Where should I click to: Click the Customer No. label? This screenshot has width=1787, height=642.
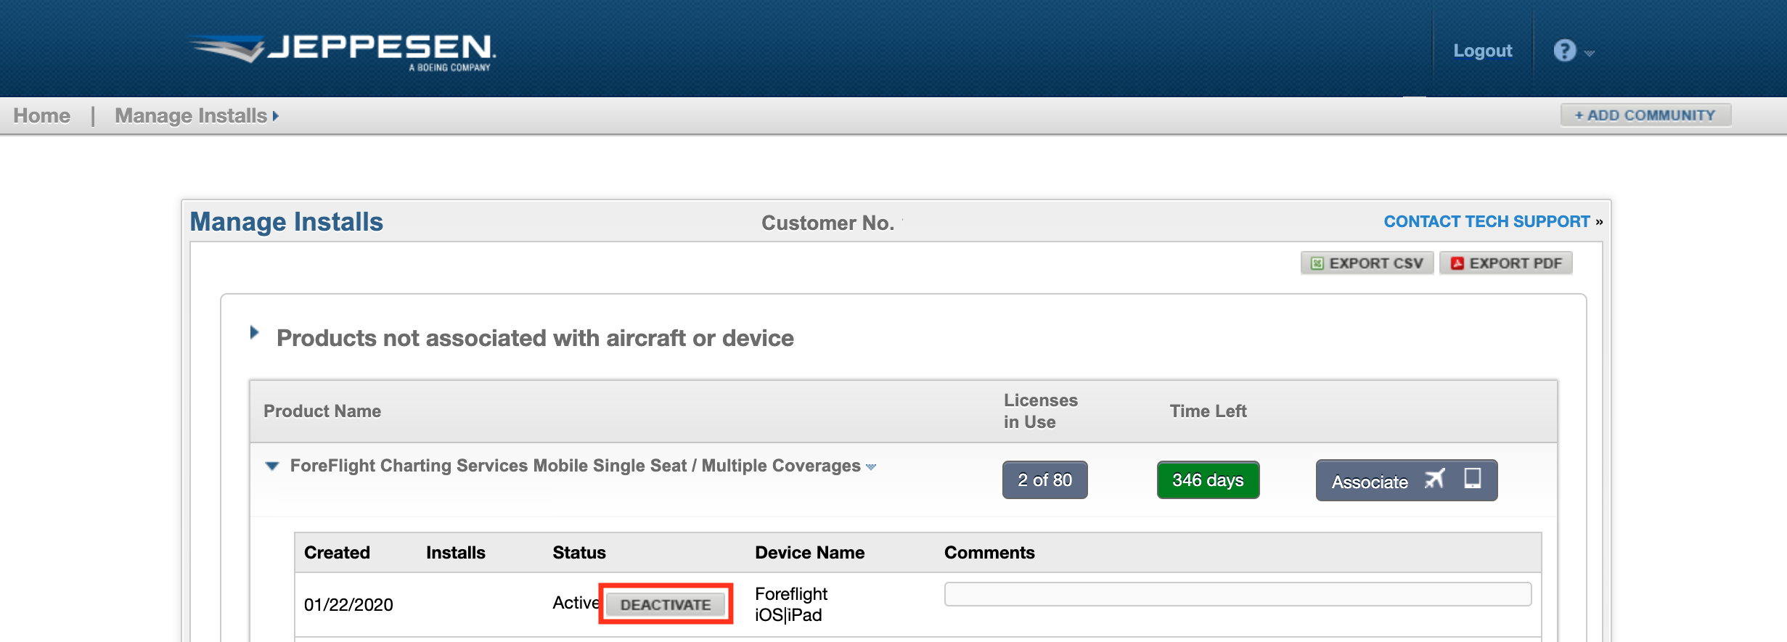827,223
